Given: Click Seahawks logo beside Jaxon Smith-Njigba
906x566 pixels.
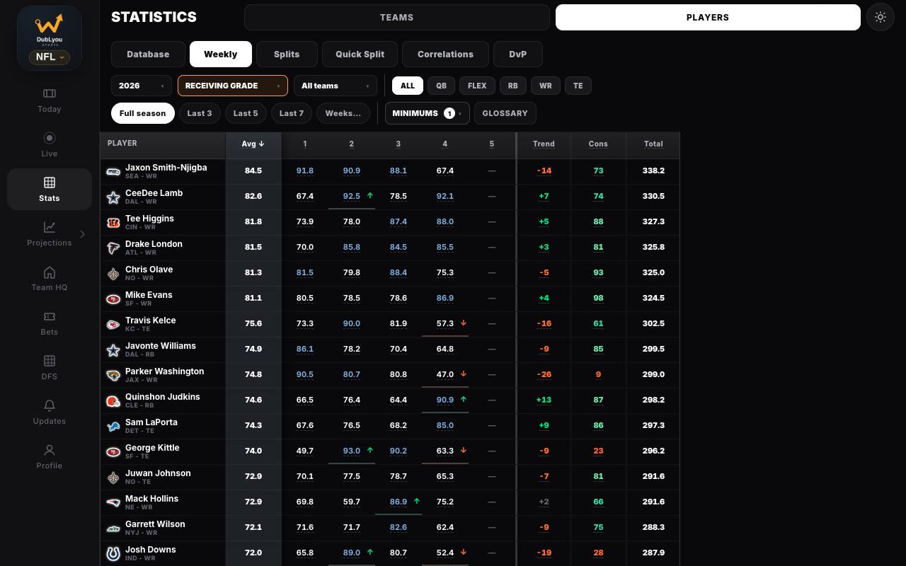Looking at the screenshot, I should point(113,171).
